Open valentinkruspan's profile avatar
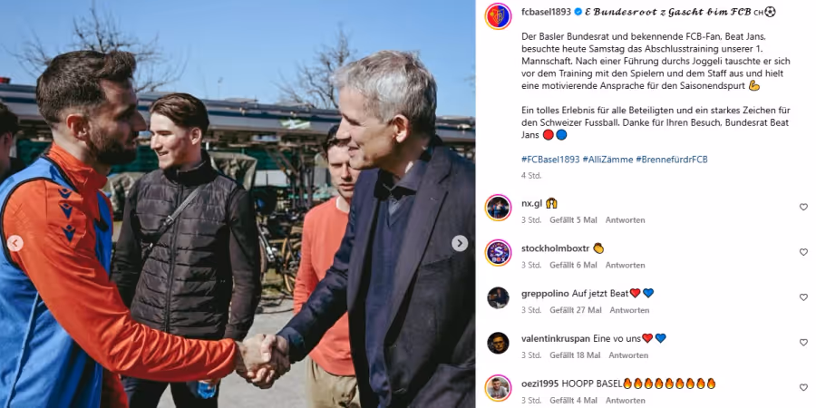 click(498, 343)
